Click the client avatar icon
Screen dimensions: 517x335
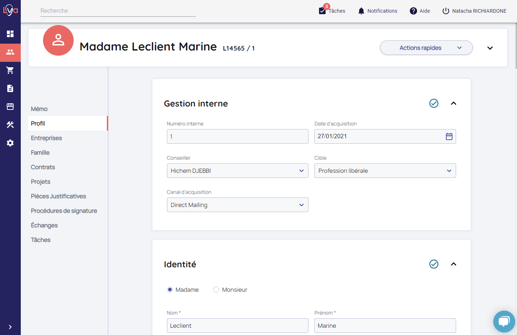58,40
